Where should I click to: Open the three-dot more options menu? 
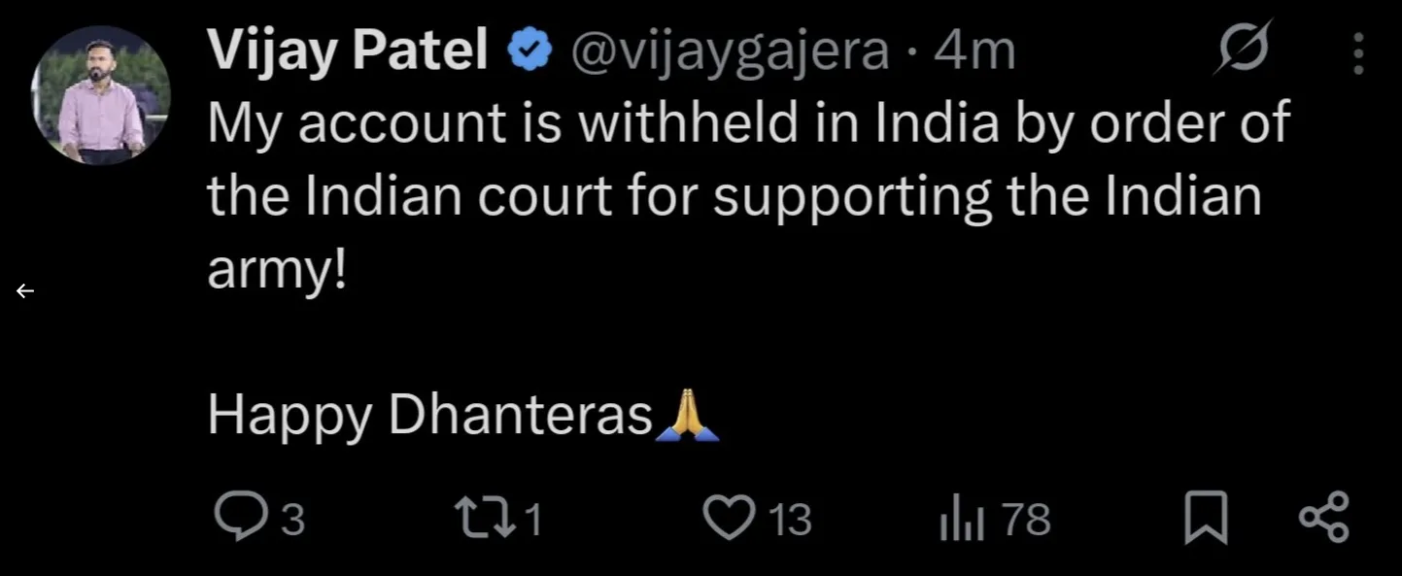[1358, 52]
